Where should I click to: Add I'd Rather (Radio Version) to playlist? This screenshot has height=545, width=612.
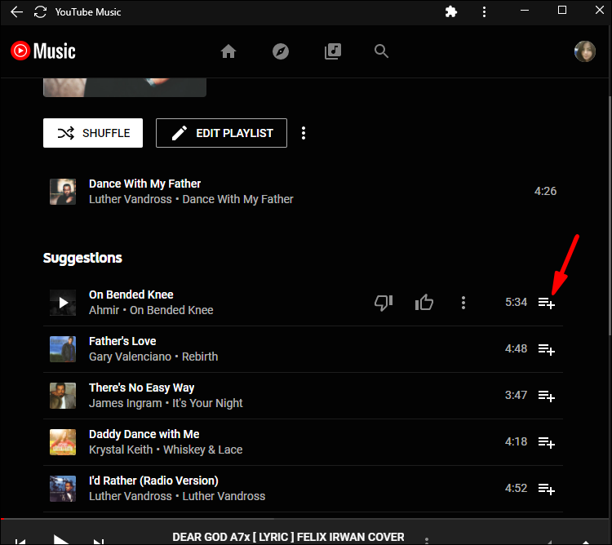click(547, 489)
